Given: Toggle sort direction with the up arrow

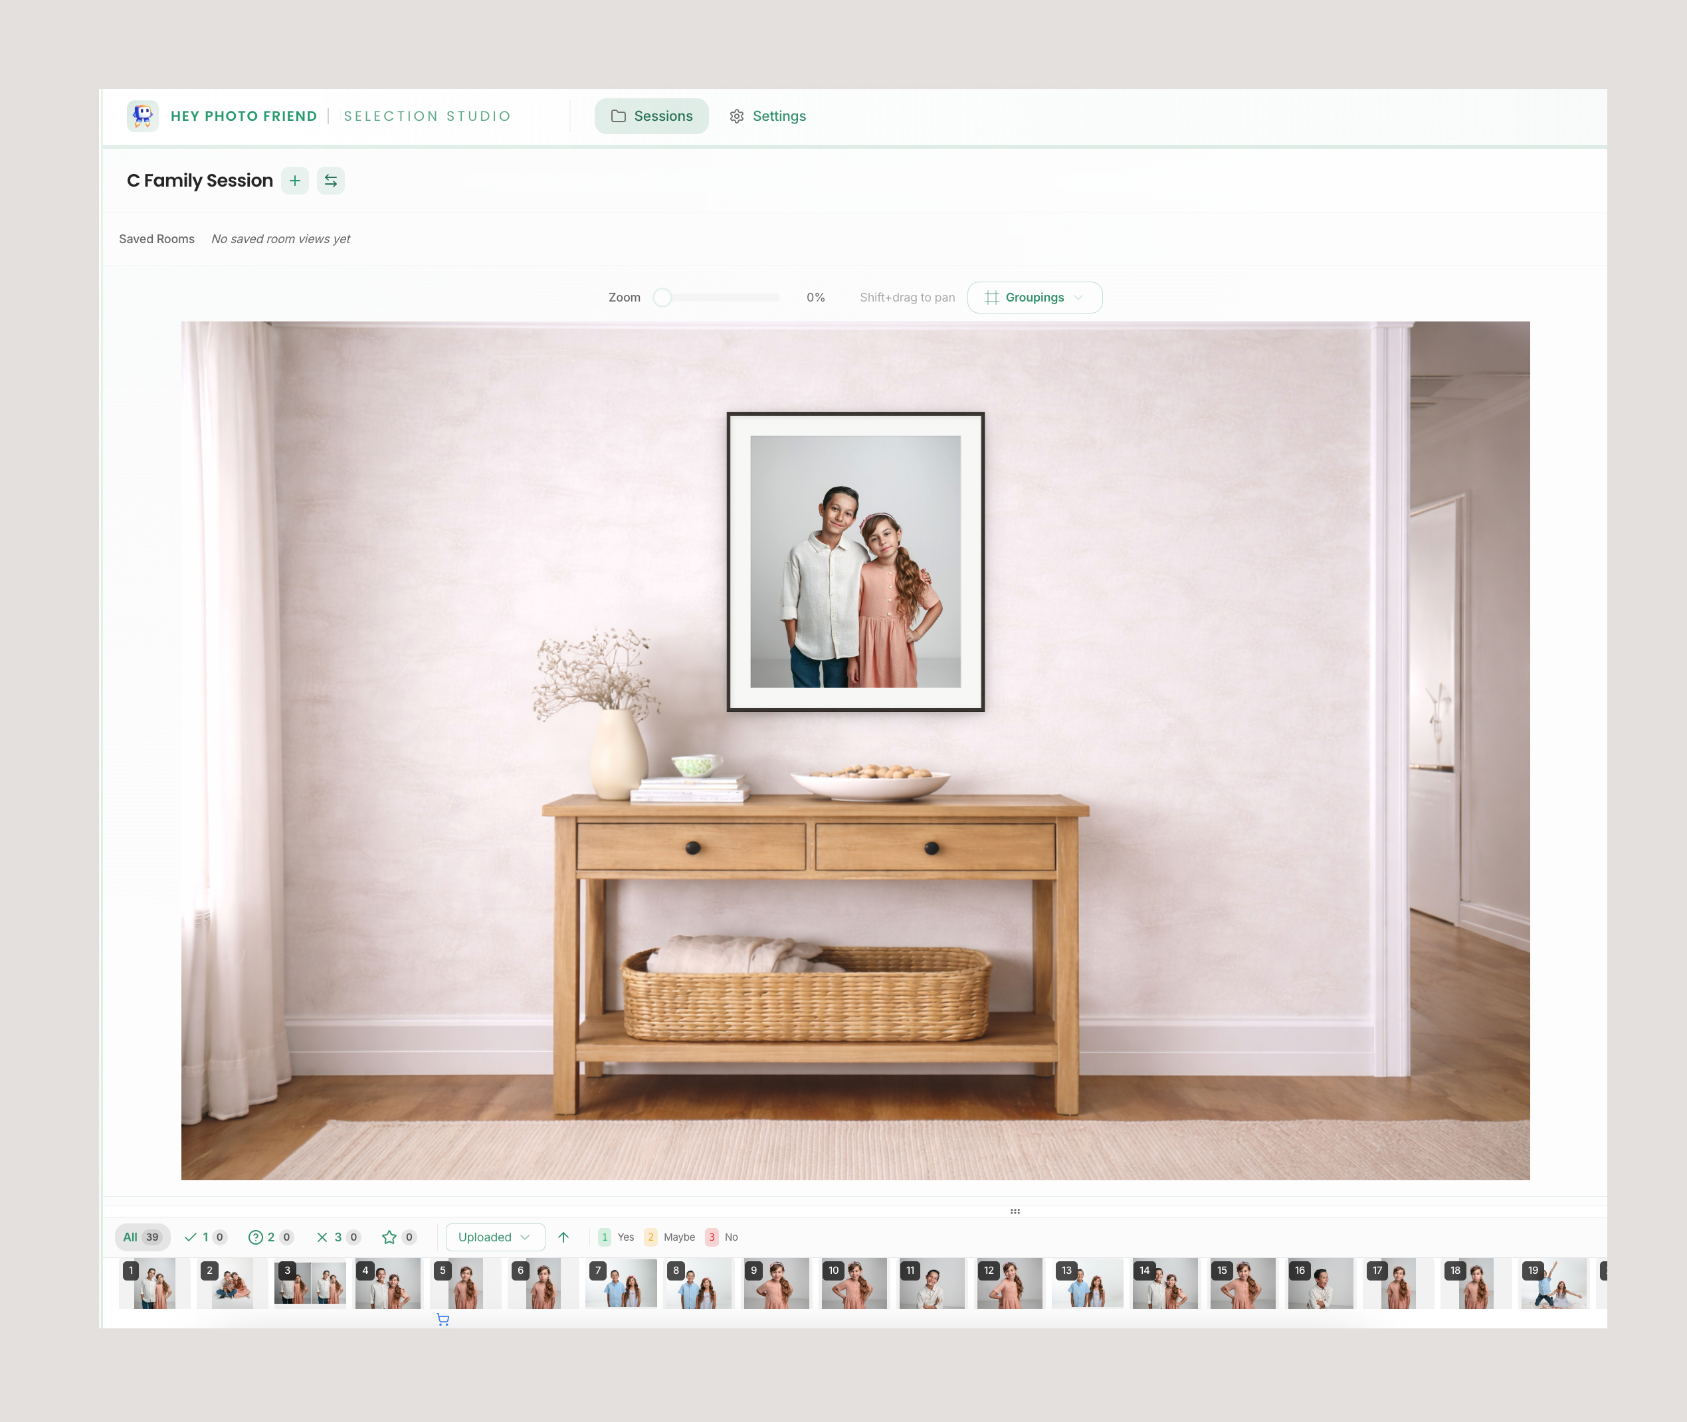Looking at the screenshot, I should tap(563, 1237).
